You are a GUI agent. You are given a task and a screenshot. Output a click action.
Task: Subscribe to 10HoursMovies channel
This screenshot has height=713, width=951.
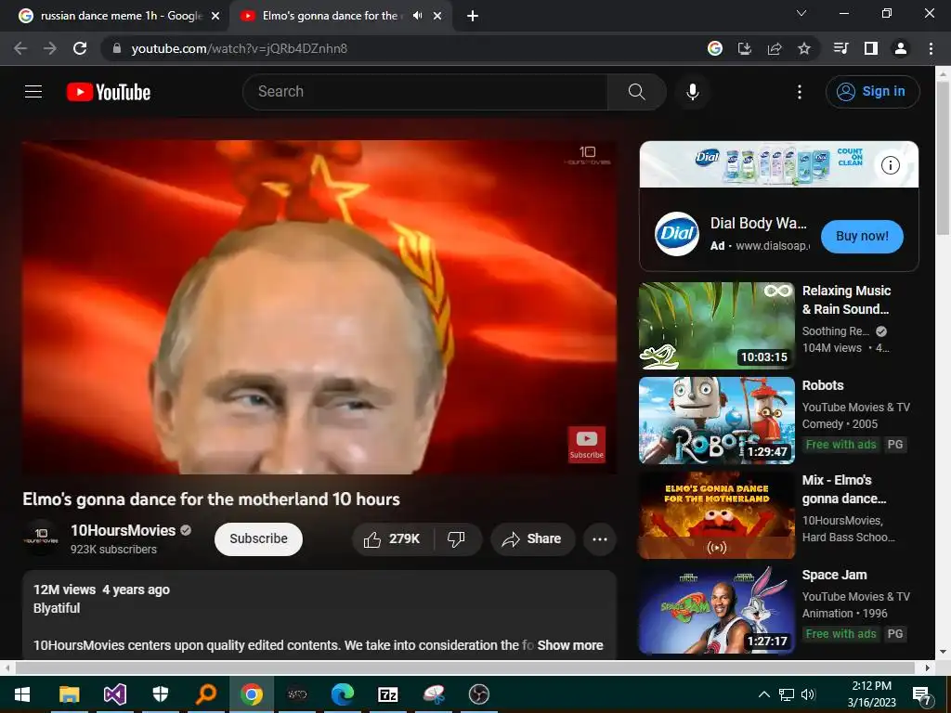click(x=258, y=539)
